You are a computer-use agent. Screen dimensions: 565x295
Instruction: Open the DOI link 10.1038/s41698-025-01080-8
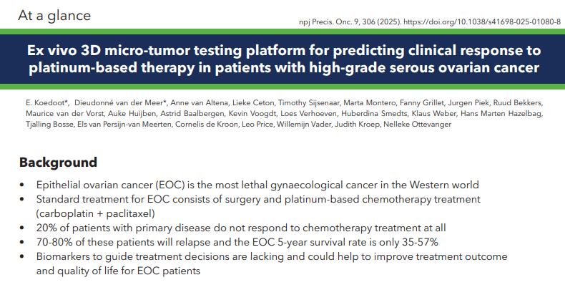pos(487,22)
